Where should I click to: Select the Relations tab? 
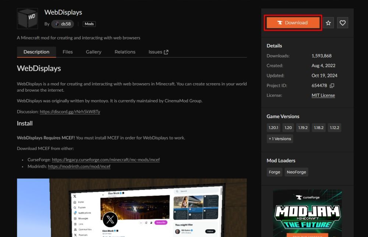pos(125,52)
